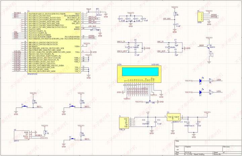Click capacitor C8 12.5pF
242x156 pixels.
(x=135, y=52)
